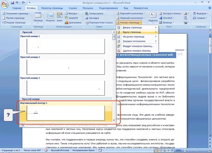The height and width of the screenshot is (153, 212).
Task: Open the Вид ribbon tab
Action: pyautogui.click(x=126, y=8)
